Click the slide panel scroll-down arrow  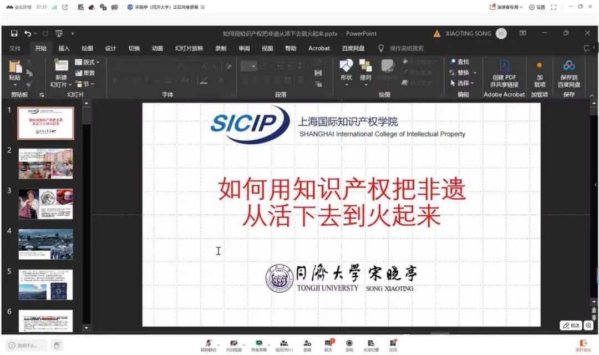coord(87,328)
